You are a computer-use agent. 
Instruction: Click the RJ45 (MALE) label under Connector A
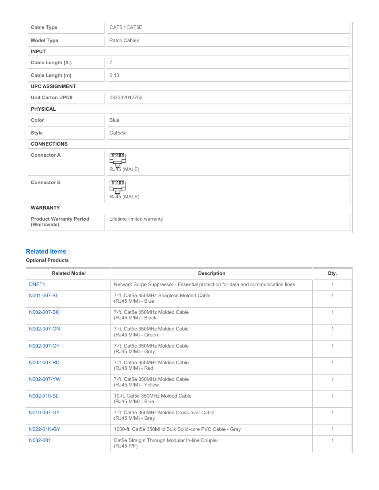[124, 169]
